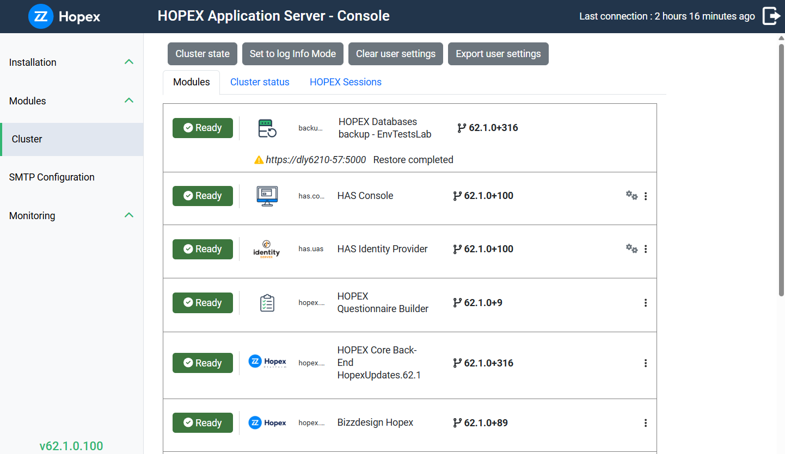Click the Export user settings button
Screen dimensions: 785x454
tap(498, 54)
